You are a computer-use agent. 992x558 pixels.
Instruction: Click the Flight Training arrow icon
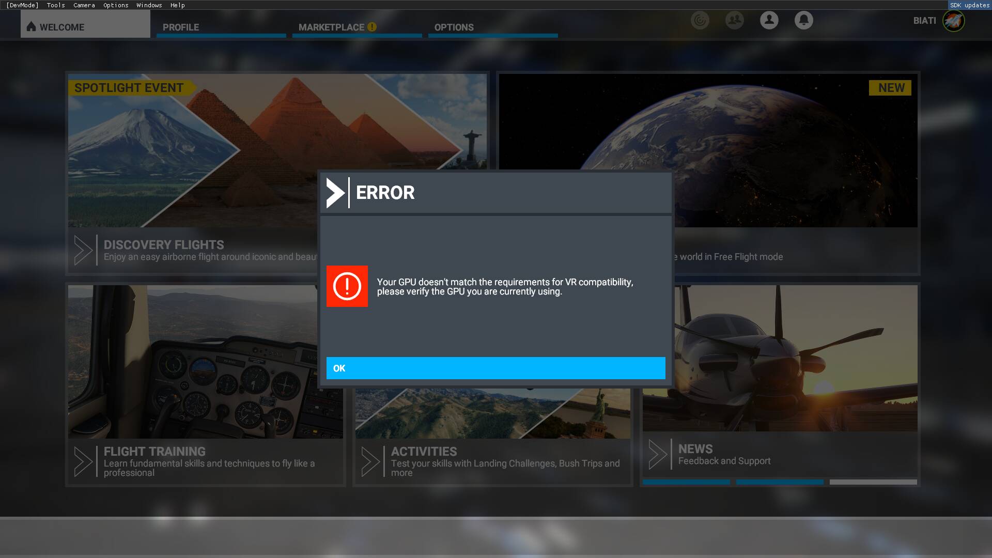pos(83,461)
